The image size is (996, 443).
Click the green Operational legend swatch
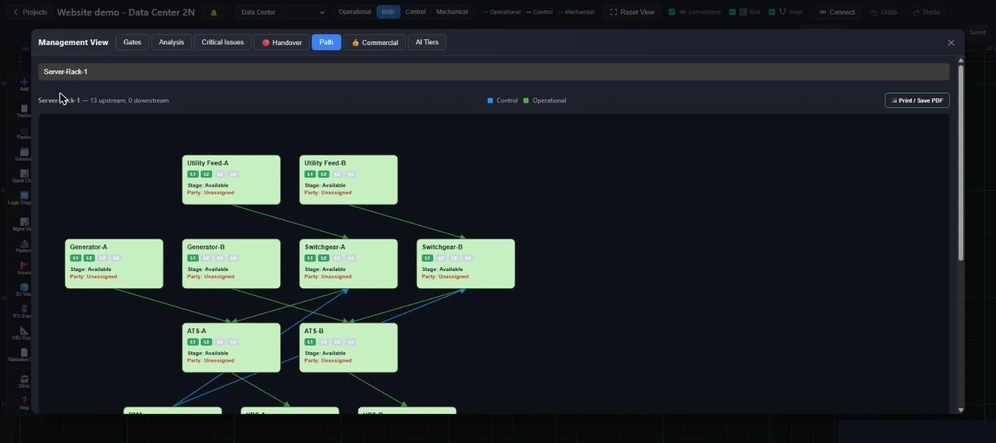525,100
